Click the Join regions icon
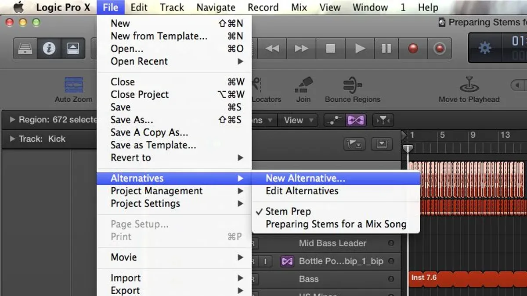Viewport: 527px width, 296px height. tap(303, 85)
